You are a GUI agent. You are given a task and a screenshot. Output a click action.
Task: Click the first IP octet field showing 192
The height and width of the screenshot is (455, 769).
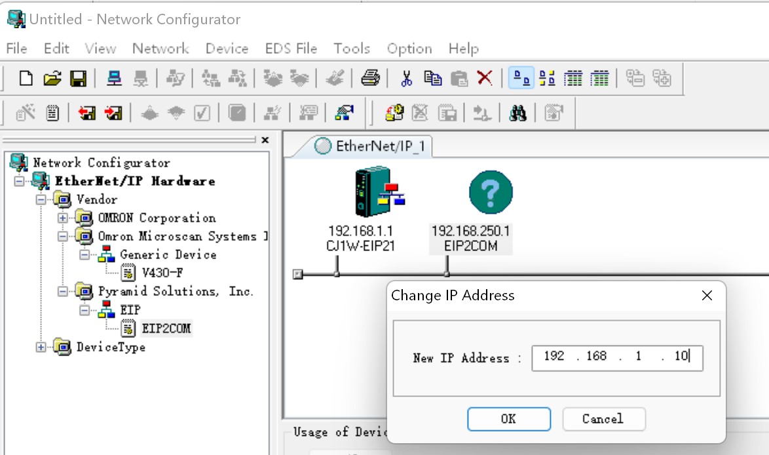(554, 357)
